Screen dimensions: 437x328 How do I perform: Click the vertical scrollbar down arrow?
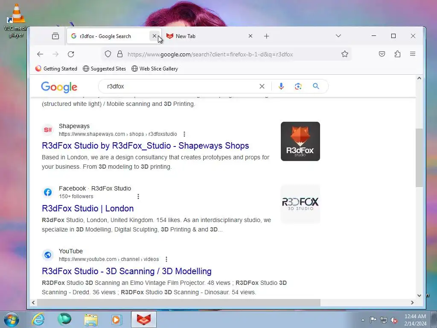pyautogui.click(x=419, y=296)
